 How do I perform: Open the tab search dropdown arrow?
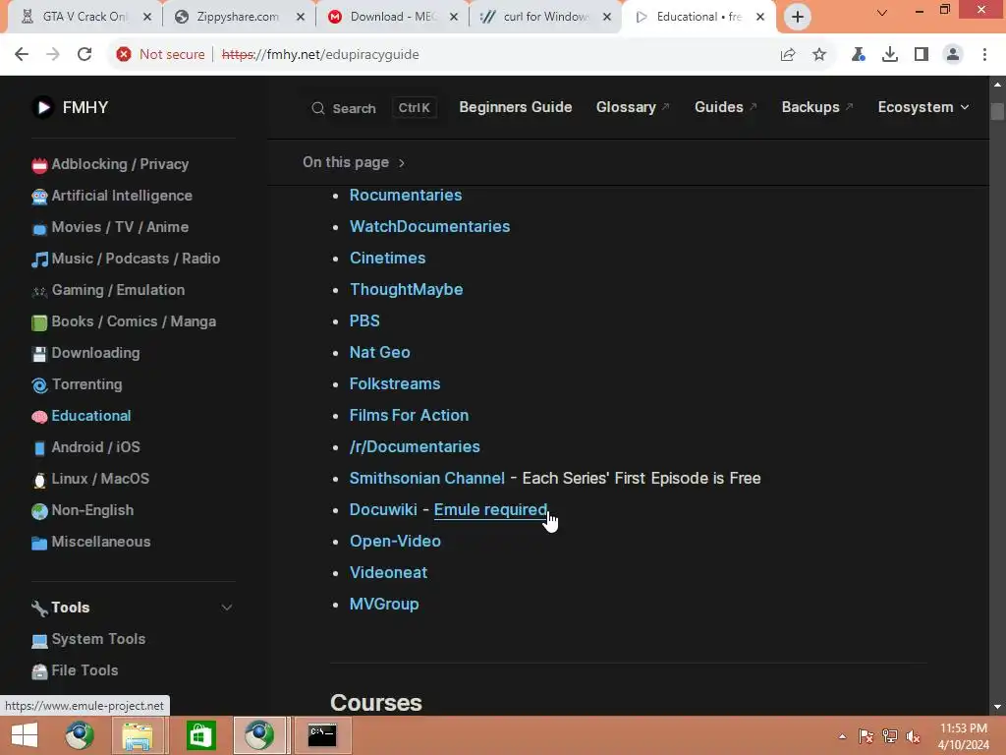click(882, 12)
